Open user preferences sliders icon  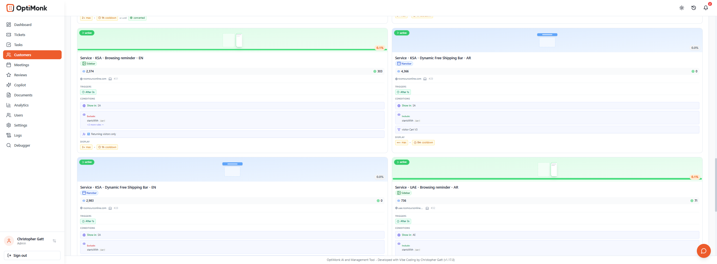[55, 241]
